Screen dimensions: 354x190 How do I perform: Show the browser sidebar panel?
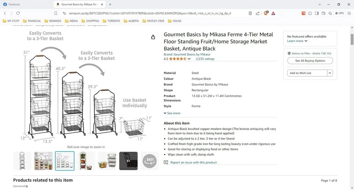[317, 13]
